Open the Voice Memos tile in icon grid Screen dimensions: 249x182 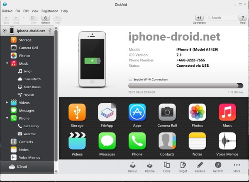(x=227, y=141)
